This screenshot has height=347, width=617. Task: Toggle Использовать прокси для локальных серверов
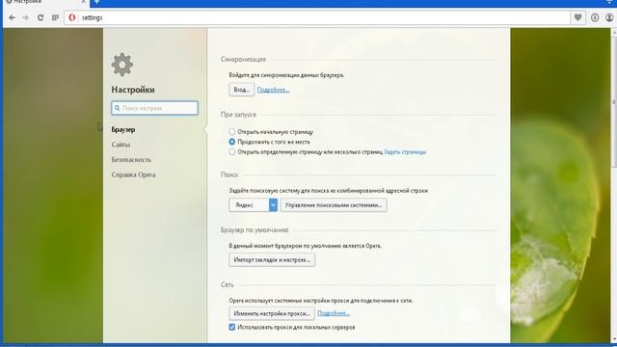[x=231, y=327]
